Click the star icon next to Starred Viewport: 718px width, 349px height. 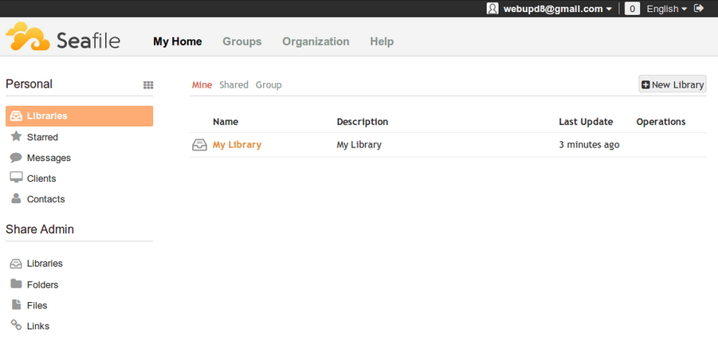16,136
